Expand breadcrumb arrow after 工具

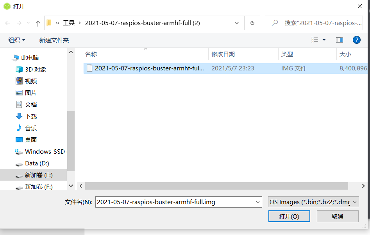point(80,23)
